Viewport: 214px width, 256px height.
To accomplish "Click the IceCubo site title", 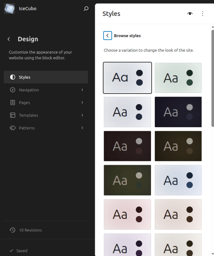I will point(27,8).
